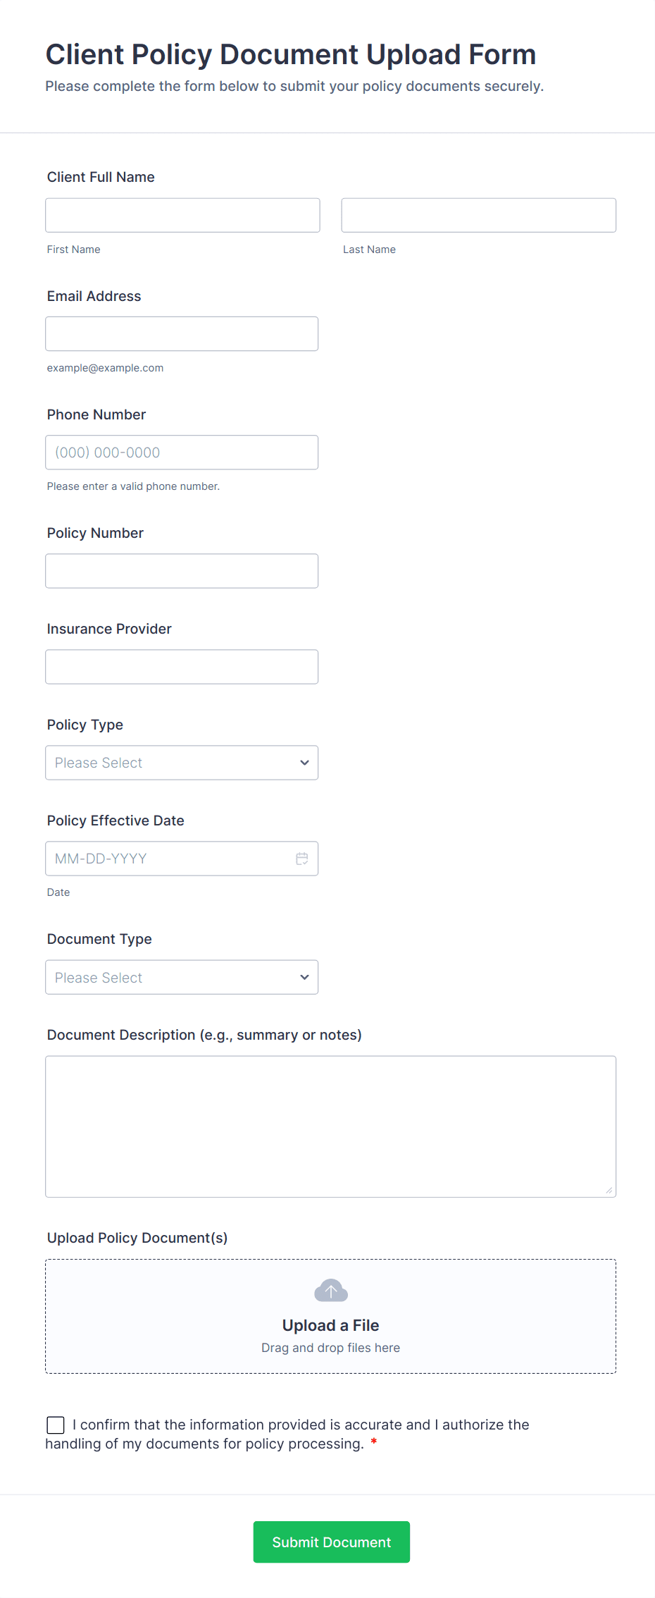Click the confirmation statement label text

tap(301, 1425)
